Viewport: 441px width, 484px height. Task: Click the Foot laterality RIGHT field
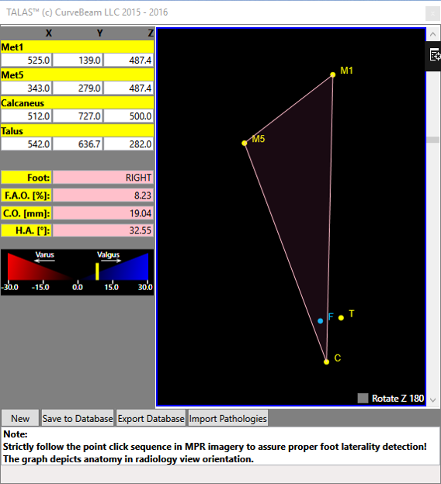pyautogui.click(x=103, y=178)
